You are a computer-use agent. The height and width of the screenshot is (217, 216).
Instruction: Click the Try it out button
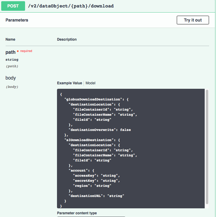pos(193,20)
